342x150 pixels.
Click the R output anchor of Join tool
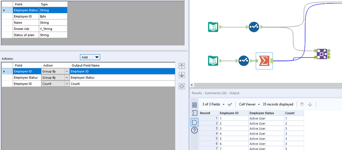(329, 57)
